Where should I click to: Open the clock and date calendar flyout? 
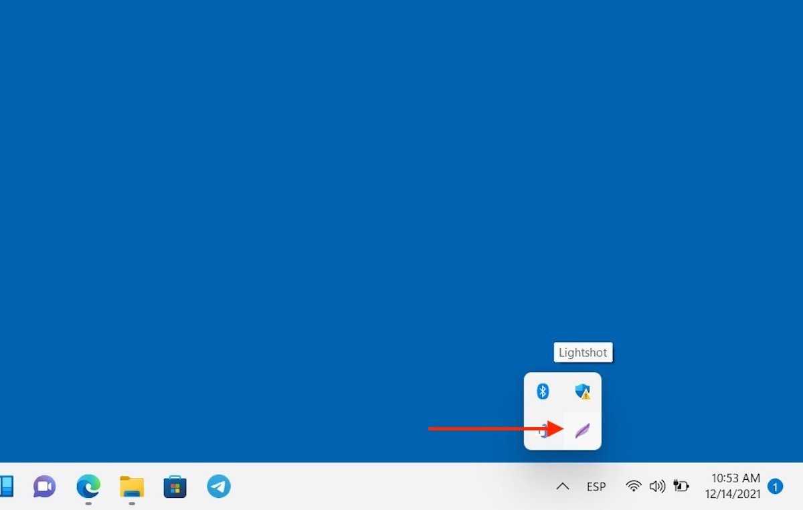735,487
